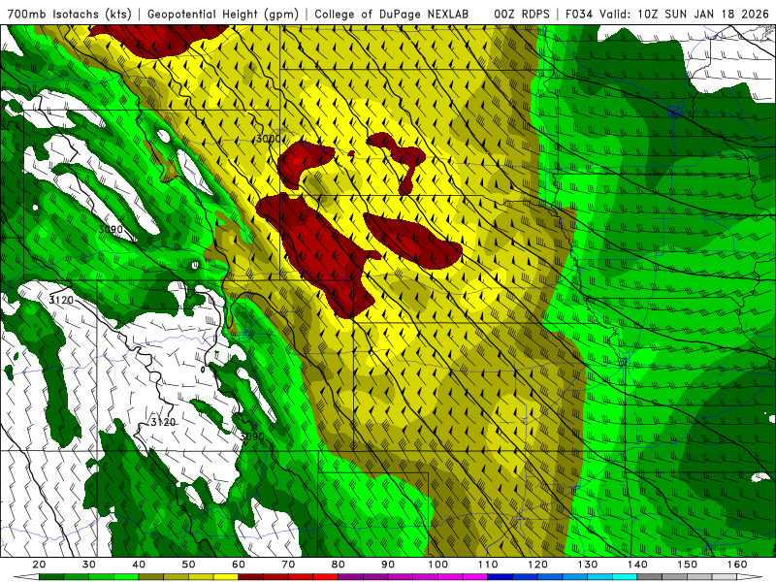The height and width of the screenshot is (582, 776).
Task: Click the "700mb Isotachs (kts)" title text
Action: 69,15
